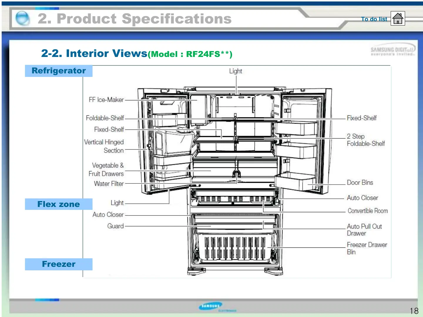
Task: Click the Convertible Room label
Action: pos(367,211)
